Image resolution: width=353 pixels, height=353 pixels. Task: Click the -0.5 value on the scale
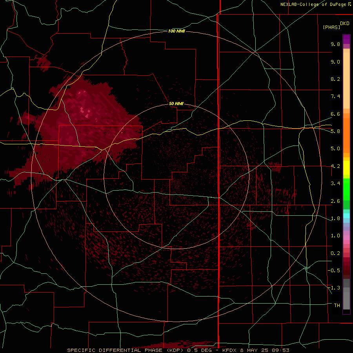coord(334,271)
